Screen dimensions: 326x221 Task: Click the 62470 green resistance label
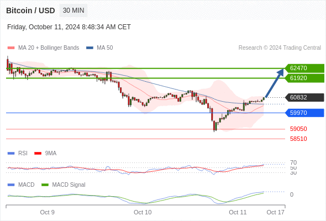pos(304,68)
